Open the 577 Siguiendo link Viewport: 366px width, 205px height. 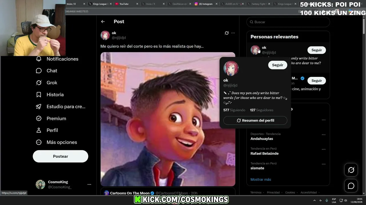tap(234, 110)
